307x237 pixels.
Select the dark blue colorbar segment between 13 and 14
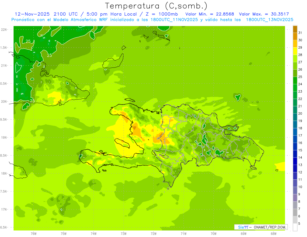click(295, 161)
